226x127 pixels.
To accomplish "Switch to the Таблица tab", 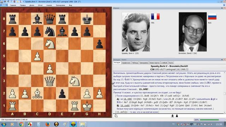I will (x=135, y=63).
